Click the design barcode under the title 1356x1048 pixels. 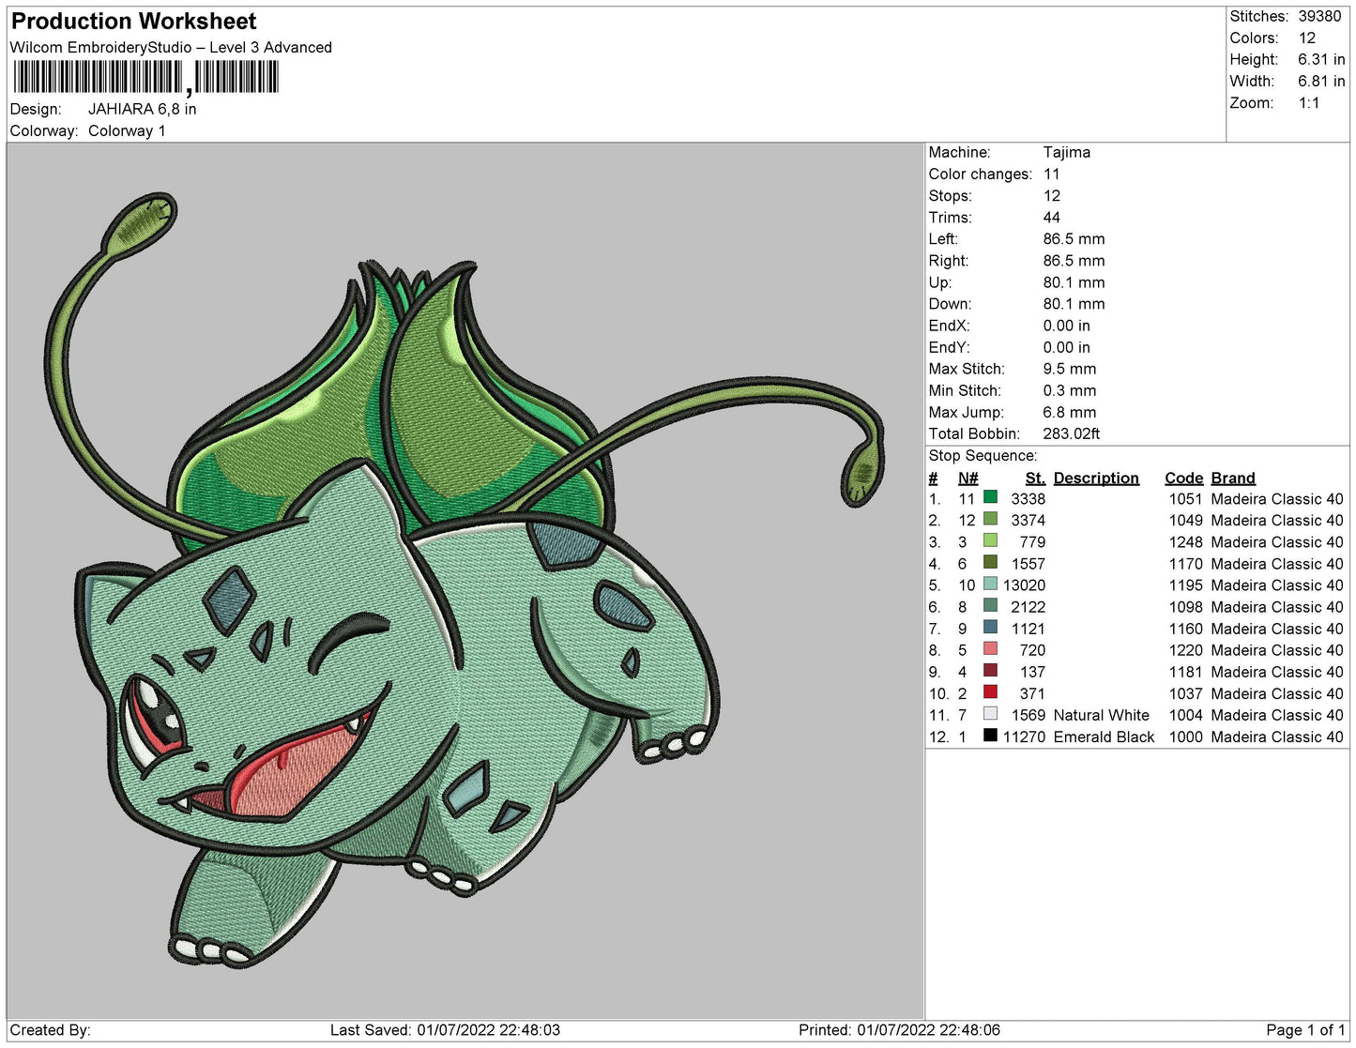(145, 78)
